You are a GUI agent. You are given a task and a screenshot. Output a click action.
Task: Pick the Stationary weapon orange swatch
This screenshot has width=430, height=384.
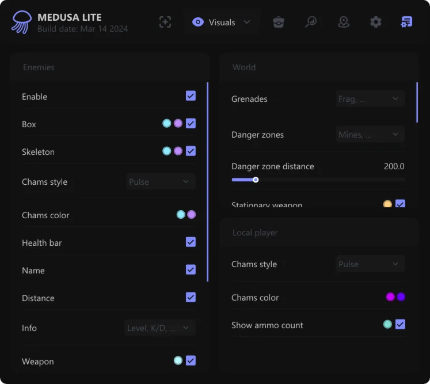pyautogui.click(x=387, y=204)
